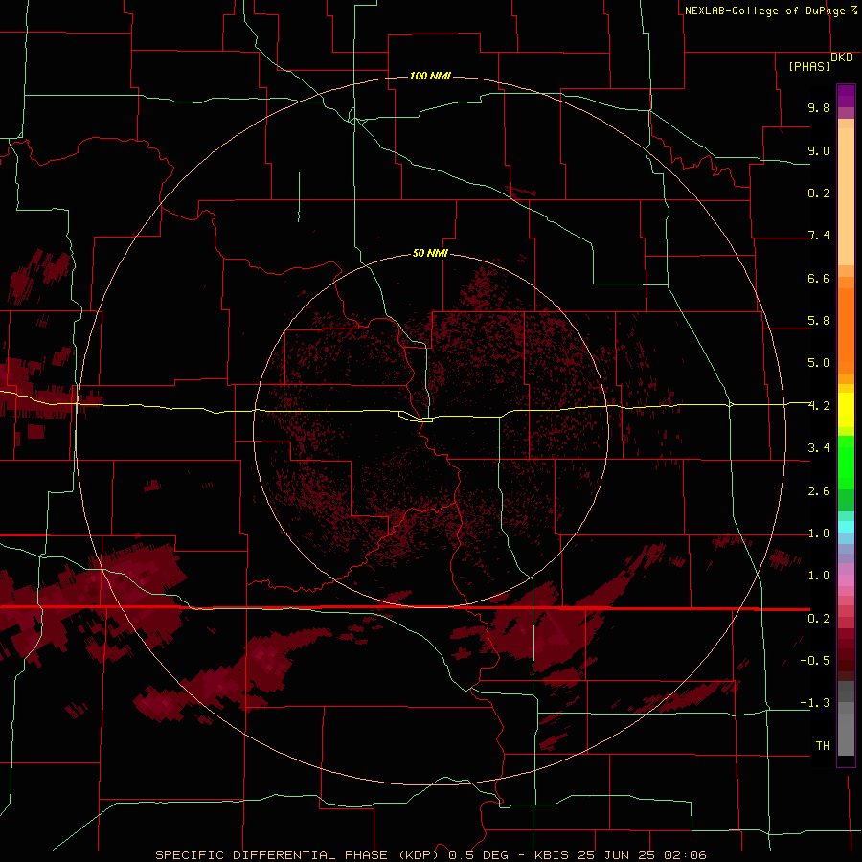Screen dimensions: 862x862
Task: Click the 7.4 scale value
Action: coord(819,236)
